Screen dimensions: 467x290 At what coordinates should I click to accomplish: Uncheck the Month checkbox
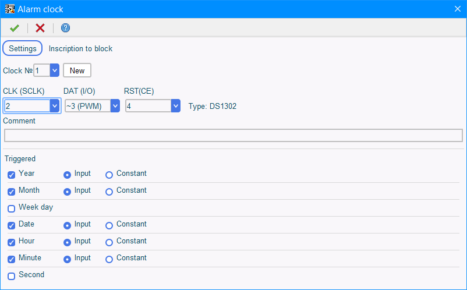pyautogui.click(x=11, y=192)
